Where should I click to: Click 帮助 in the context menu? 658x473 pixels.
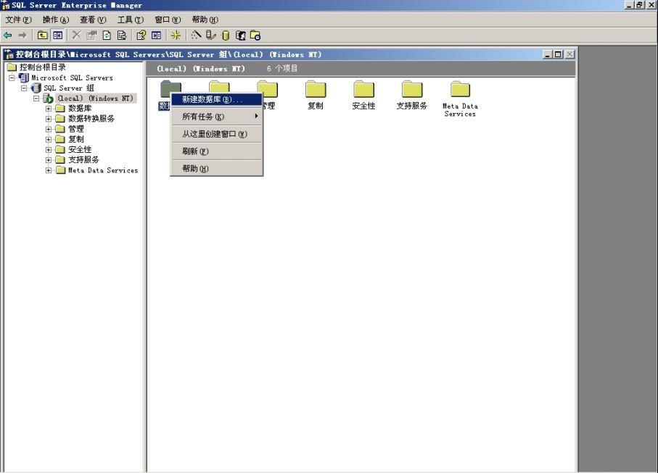pos(216,169)
